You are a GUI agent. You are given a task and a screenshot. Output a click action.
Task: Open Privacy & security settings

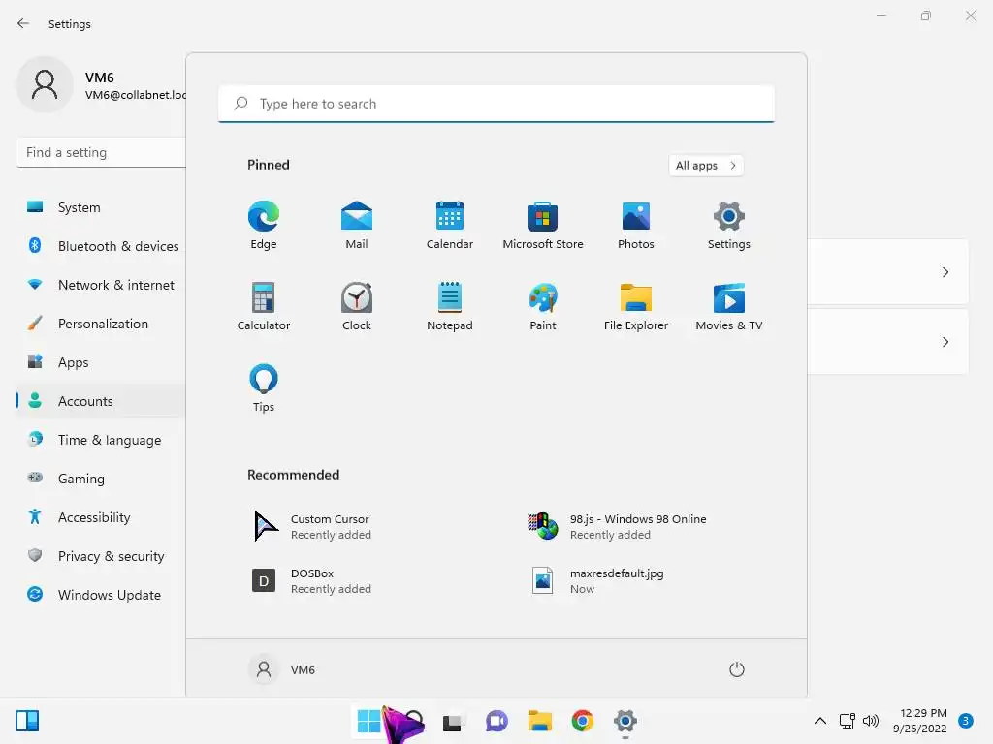(101, 556)
